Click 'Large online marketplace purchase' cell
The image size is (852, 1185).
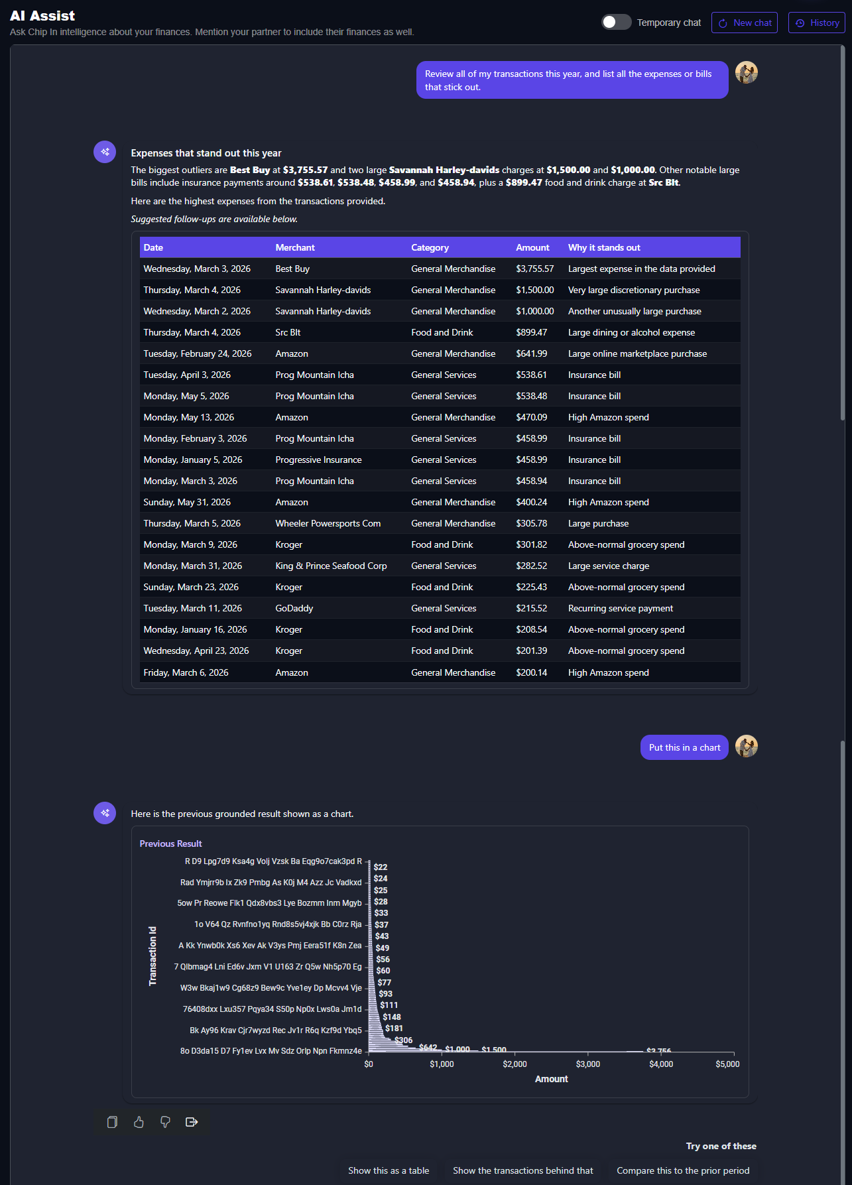coord(637,353)
